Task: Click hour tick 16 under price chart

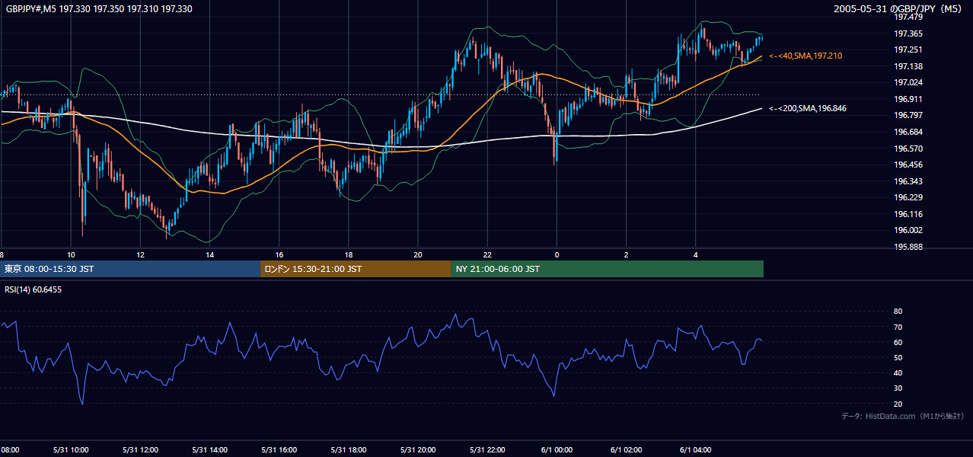Action: 279,254
